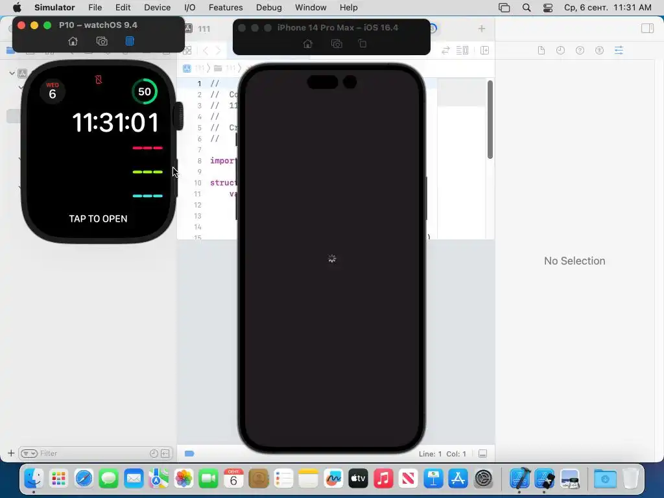This screenshot has width=664, height=498.
Task: Click the watch time 11:31:01
Action: click(x=115, y=123)
